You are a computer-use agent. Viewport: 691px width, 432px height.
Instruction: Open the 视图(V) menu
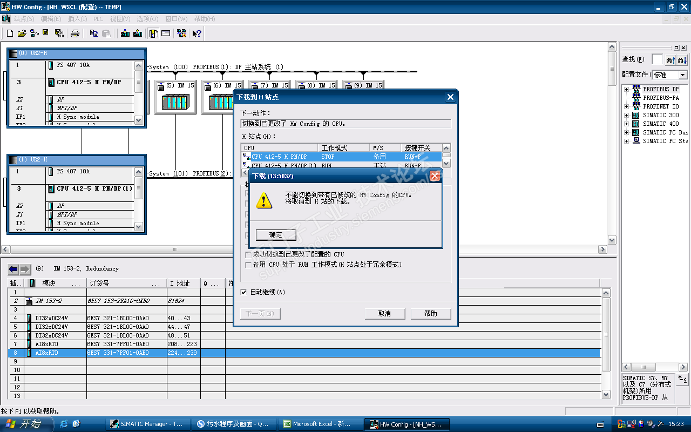pos(120,19)
